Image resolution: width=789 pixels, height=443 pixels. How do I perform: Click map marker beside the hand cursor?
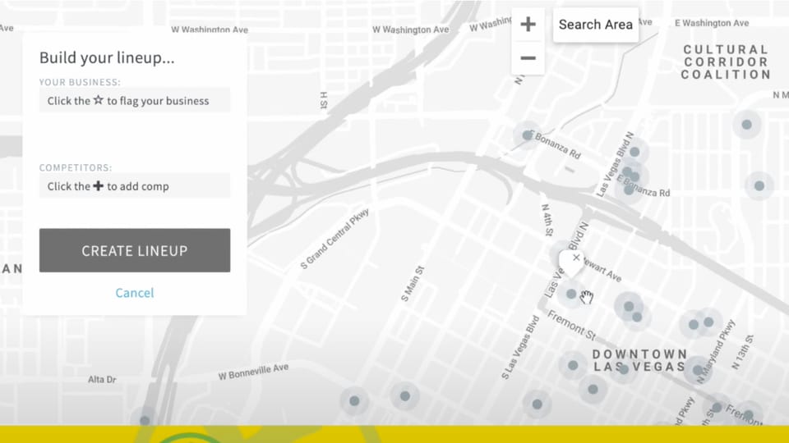coord(571,294)
